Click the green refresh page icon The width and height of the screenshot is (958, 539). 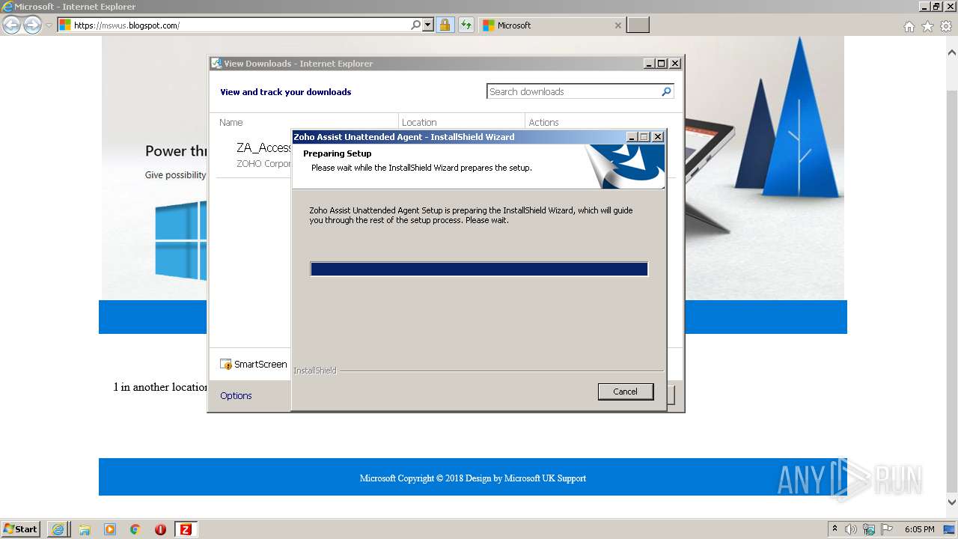[x=466, y=25]
